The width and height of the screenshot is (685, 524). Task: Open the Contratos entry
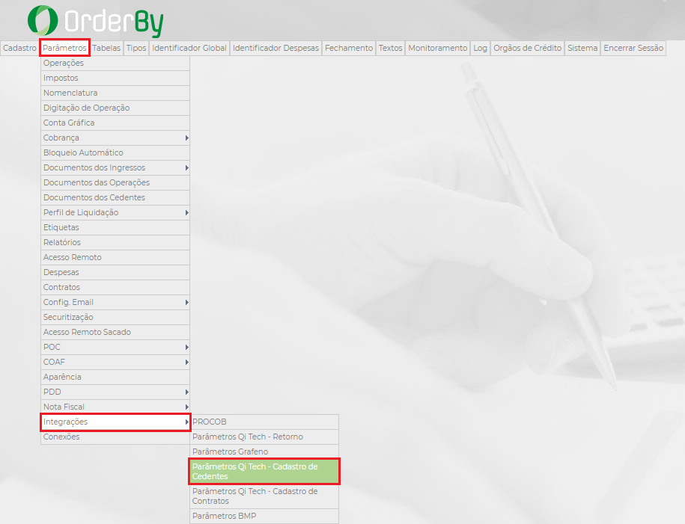coord(115,287)
